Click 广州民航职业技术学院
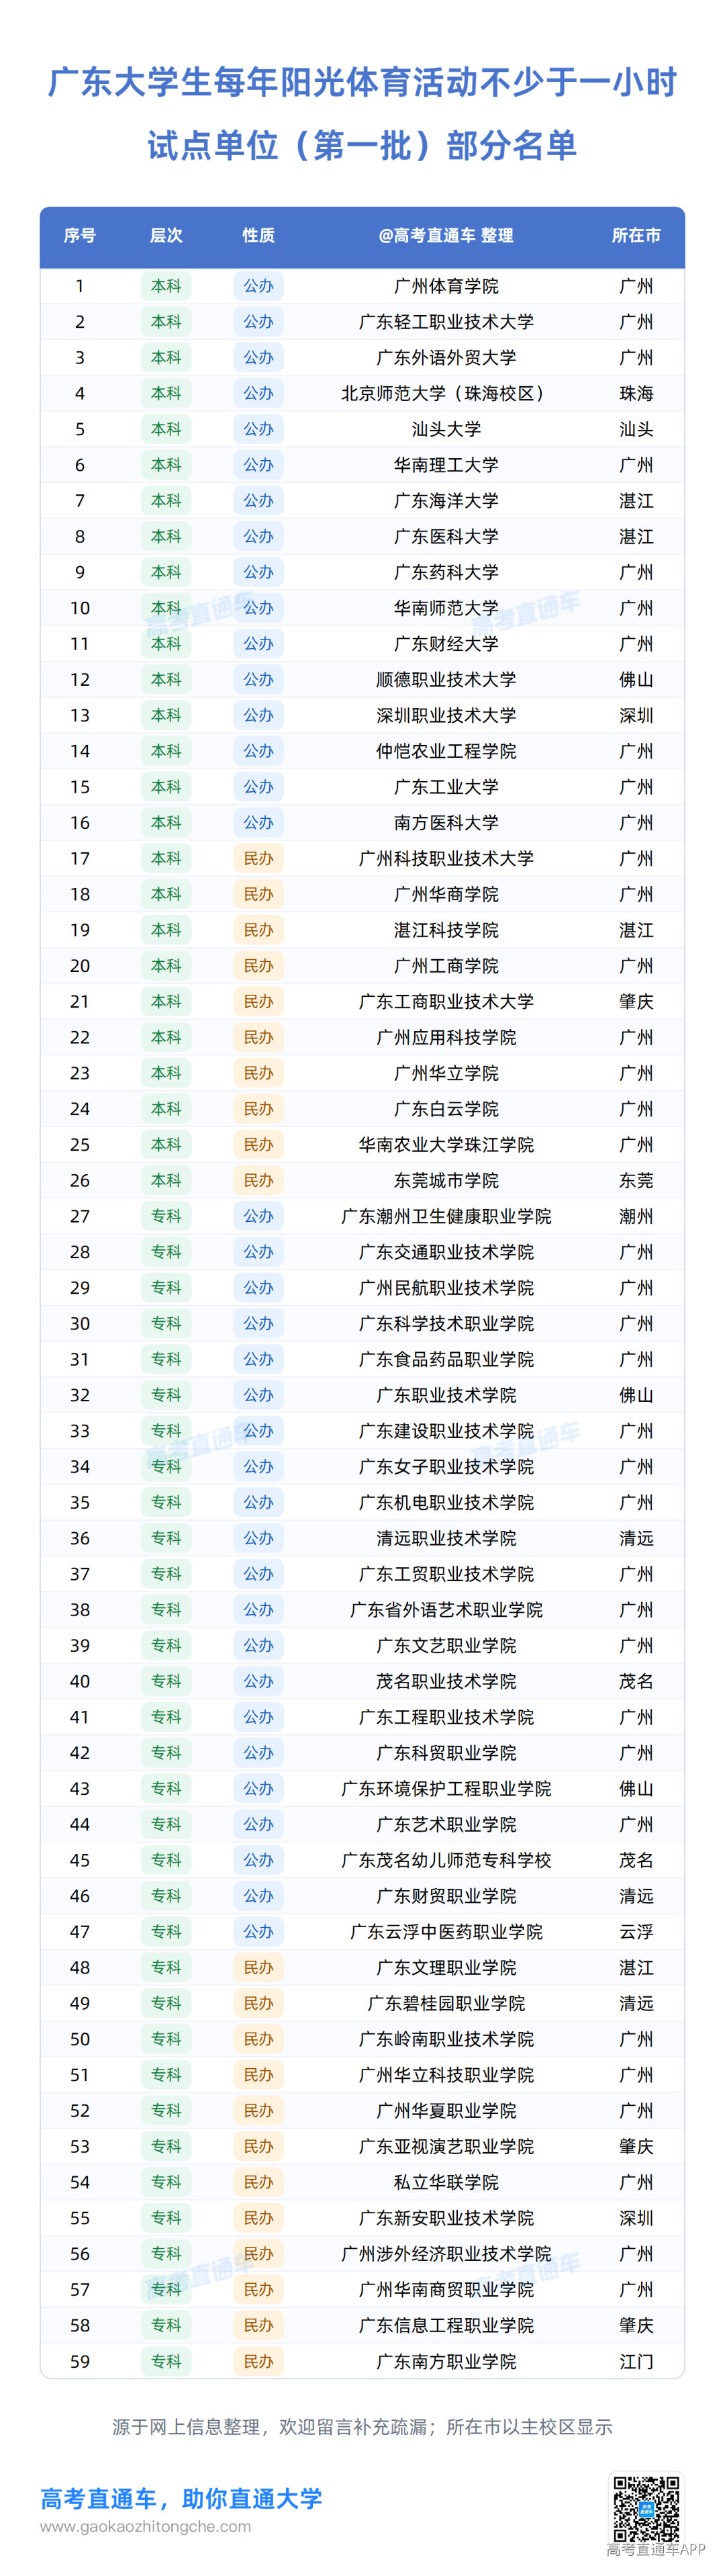This screenshot has width=725, height=2576. click(446, 1288)
